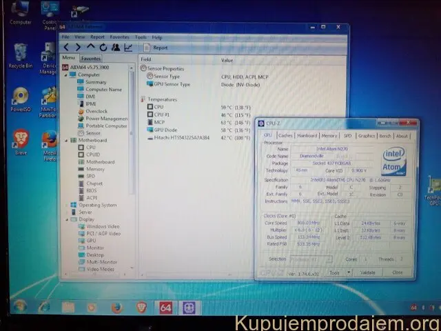The image size is (441, 331).
Task: Click the tree panel vertical scrollbar
Action: tap(134, 138)
